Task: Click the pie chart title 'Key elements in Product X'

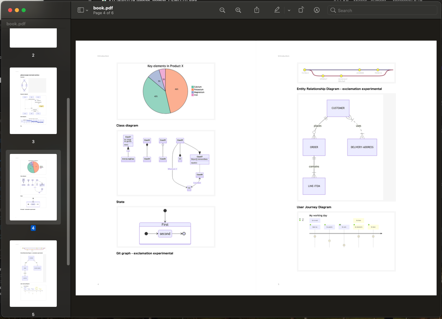Action: (165, 66)
